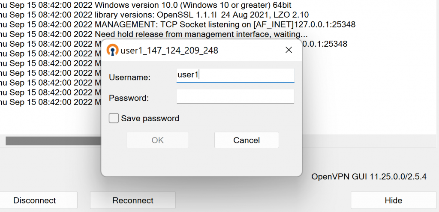Select the OpenSSL library versions log line
Image resolution: width=439 pixels, height=212 pixels.
154,15
